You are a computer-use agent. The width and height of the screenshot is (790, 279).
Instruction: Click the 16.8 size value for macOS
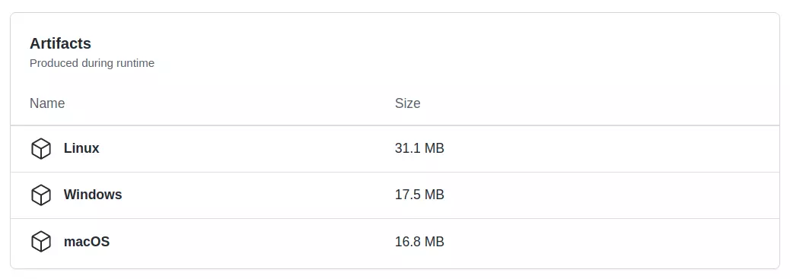[408, 242]
